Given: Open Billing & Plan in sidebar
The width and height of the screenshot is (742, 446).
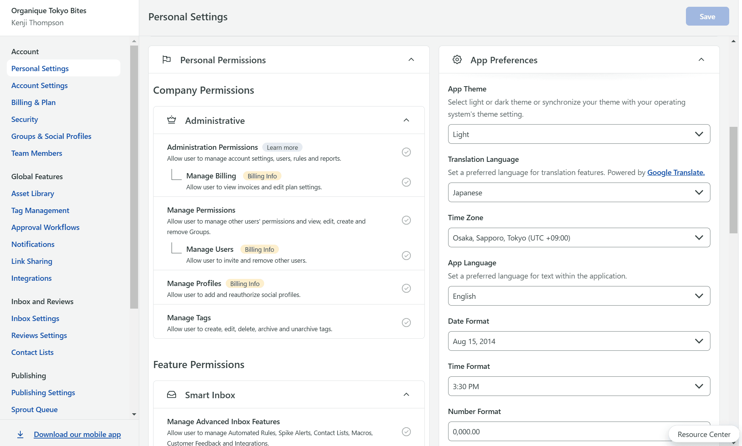Looking at the screenshot, I should click(33, 102).
